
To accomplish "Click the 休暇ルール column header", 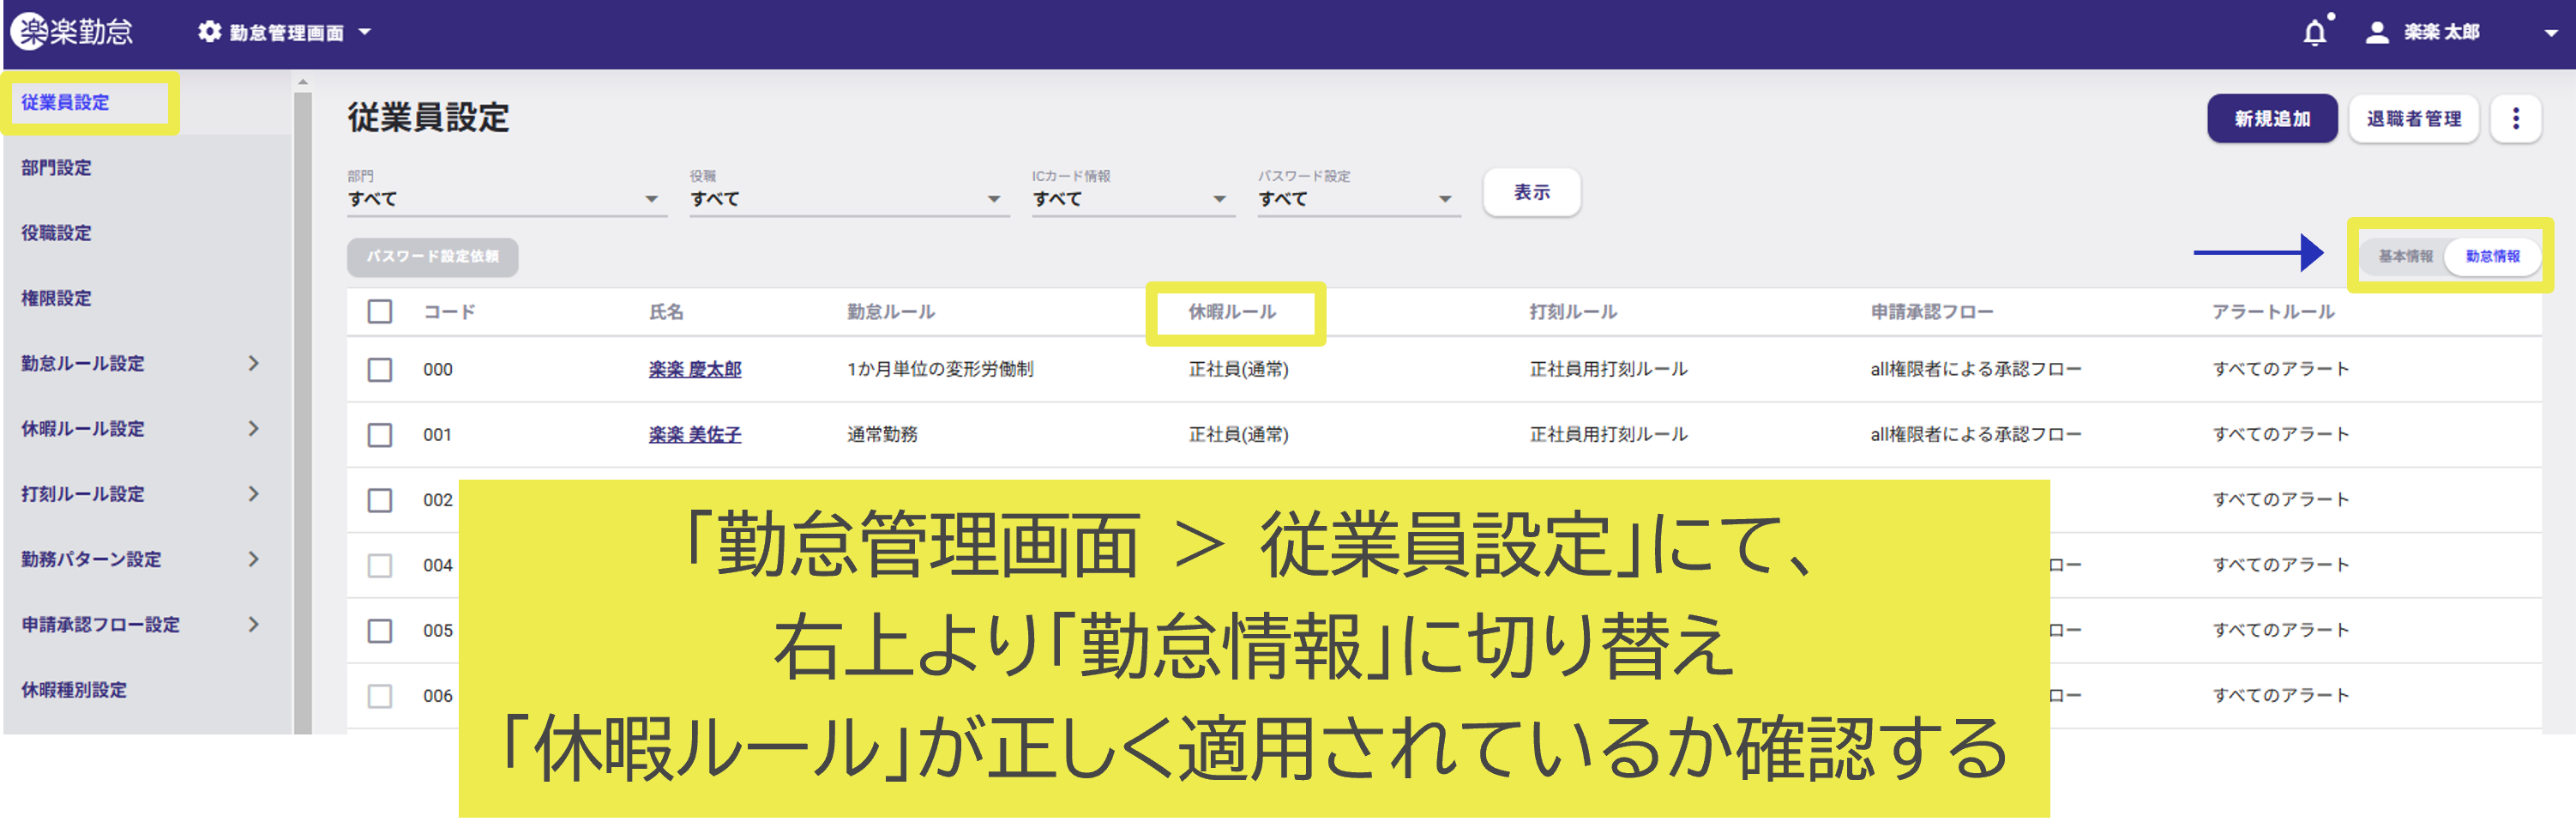I will pos(1232,312).
